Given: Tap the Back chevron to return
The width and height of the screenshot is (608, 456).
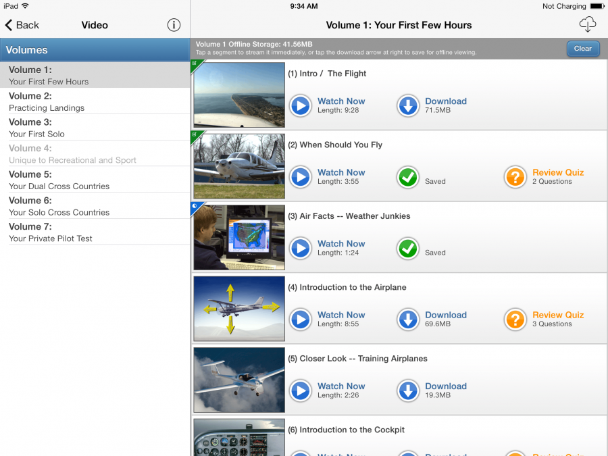Looking at the screenshot, I should tap(9, 25).
